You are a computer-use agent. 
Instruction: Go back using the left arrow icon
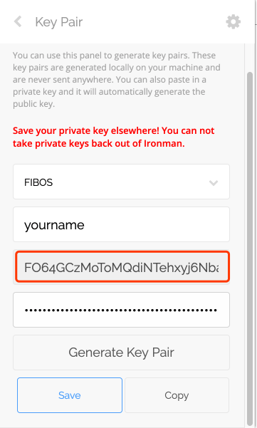pyautogui.click(x=18, y=21)
